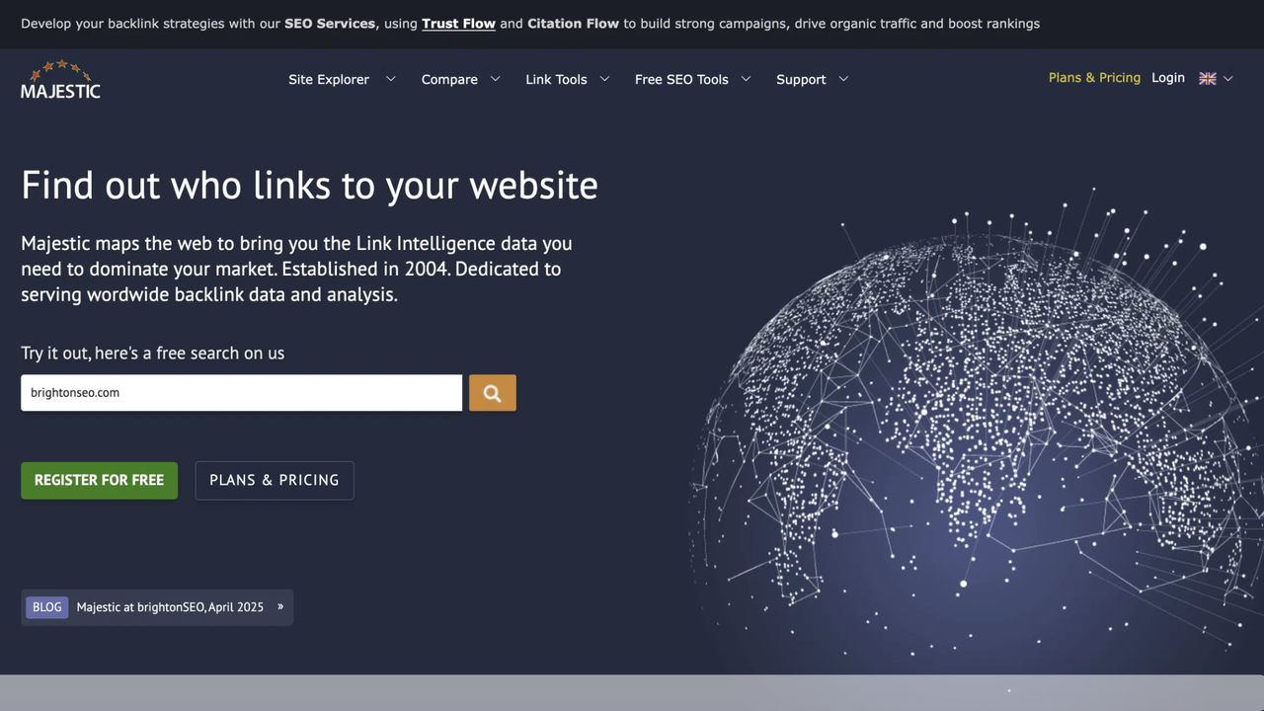Open the Link Tools menu

click(x=556, y=79)
